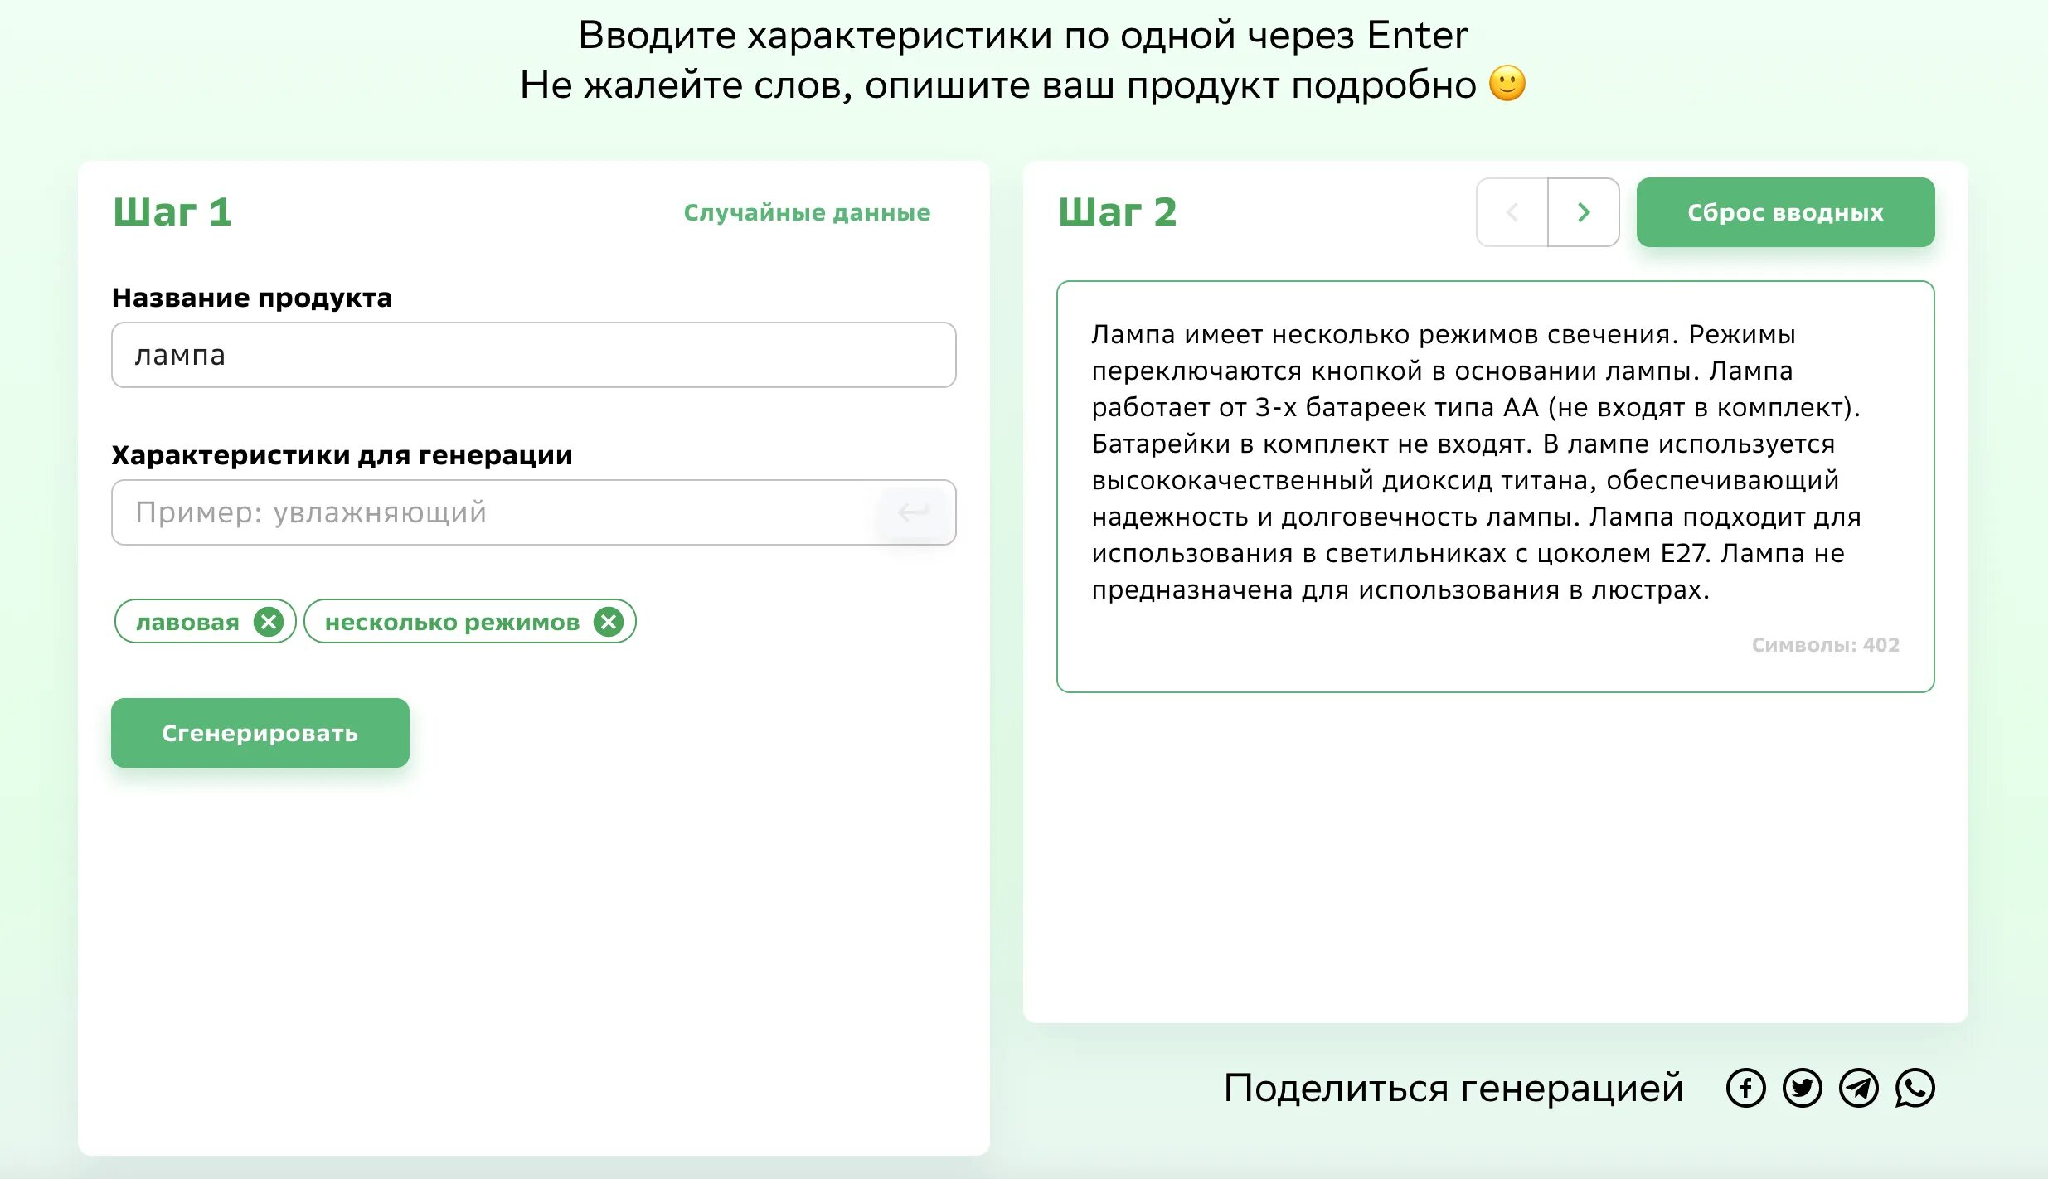2048x1179 pixels.
Task: Click 'Сброс вводных' button
Action: pos(1784,212)
